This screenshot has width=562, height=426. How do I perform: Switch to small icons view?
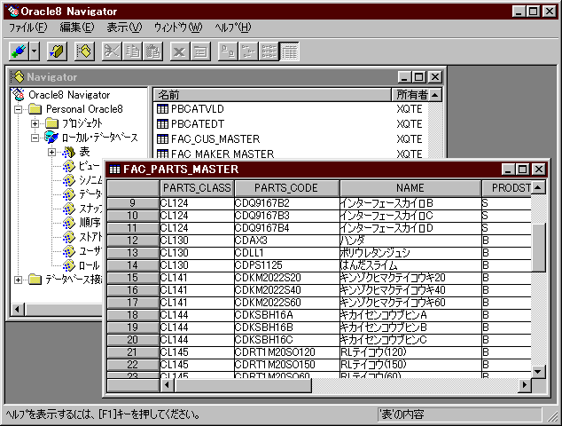click(248, 51)
